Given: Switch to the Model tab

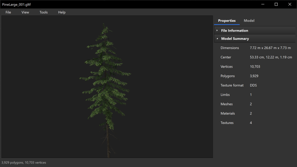Looking at the screenshot, I should coord(249,21).
